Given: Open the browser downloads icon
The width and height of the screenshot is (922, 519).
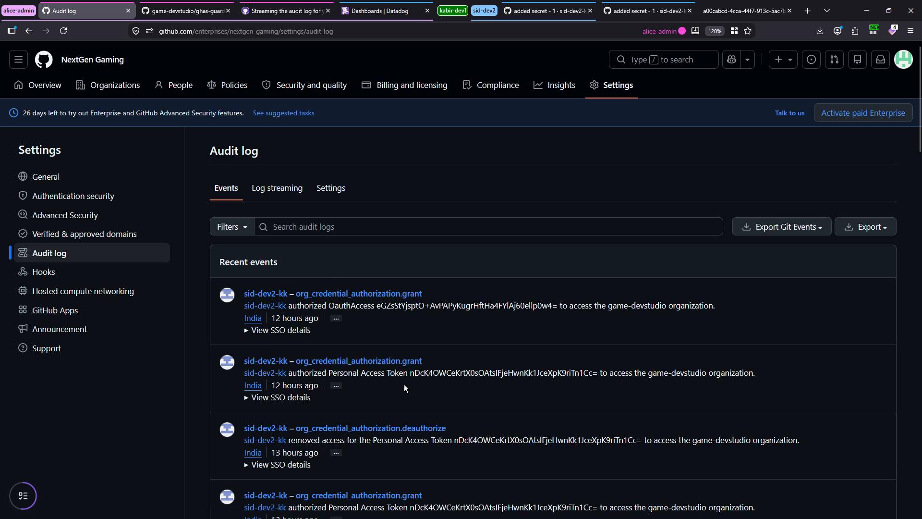Looking at the screenshot, I should pyautogui.click(x=820, y=31).
